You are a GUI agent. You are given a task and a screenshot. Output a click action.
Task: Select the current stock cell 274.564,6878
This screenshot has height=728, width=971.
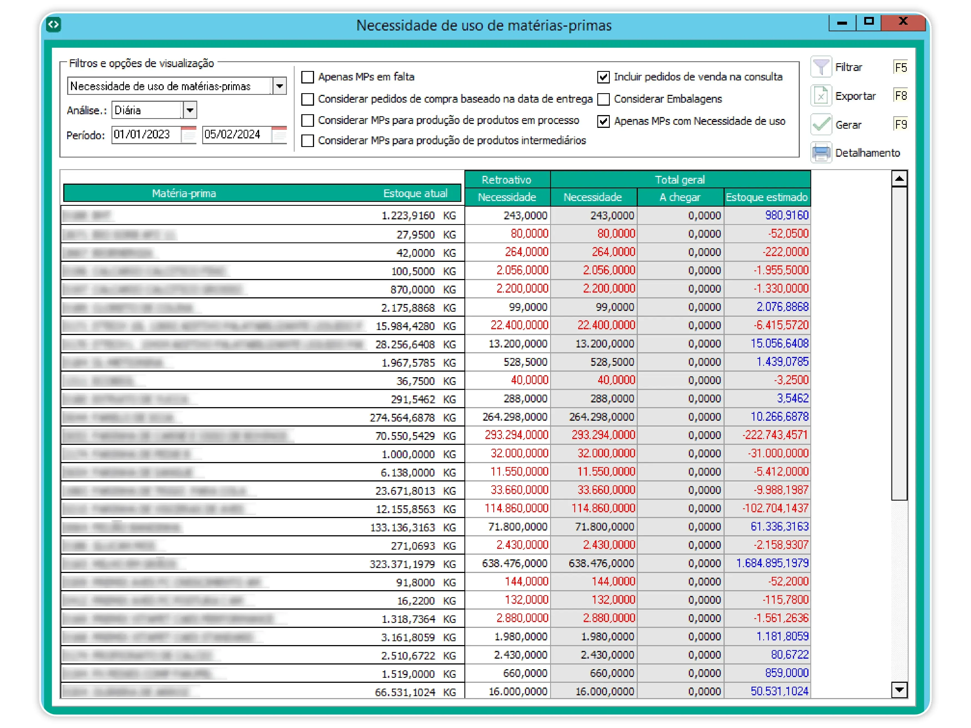pos(402,418)
